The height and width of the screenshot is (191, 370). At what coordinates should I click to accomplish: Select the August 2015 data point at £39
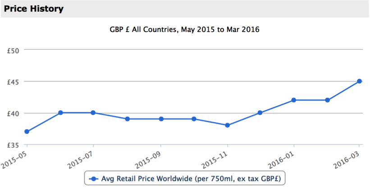[128, 119]
